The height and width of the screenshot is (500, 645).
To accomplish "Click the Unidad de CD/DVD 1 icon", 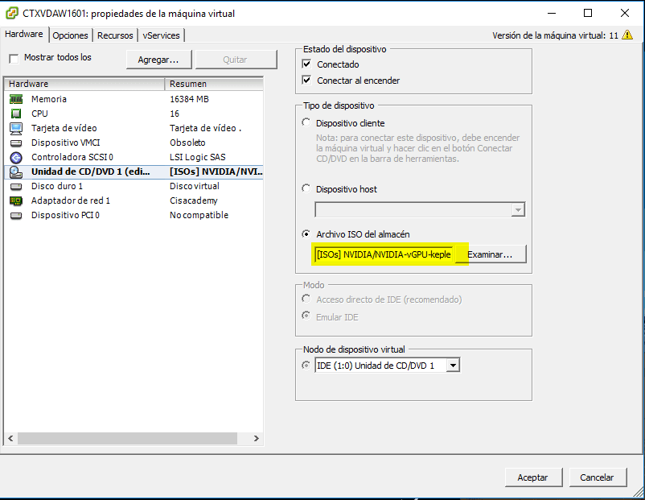I will coord(16,171).
